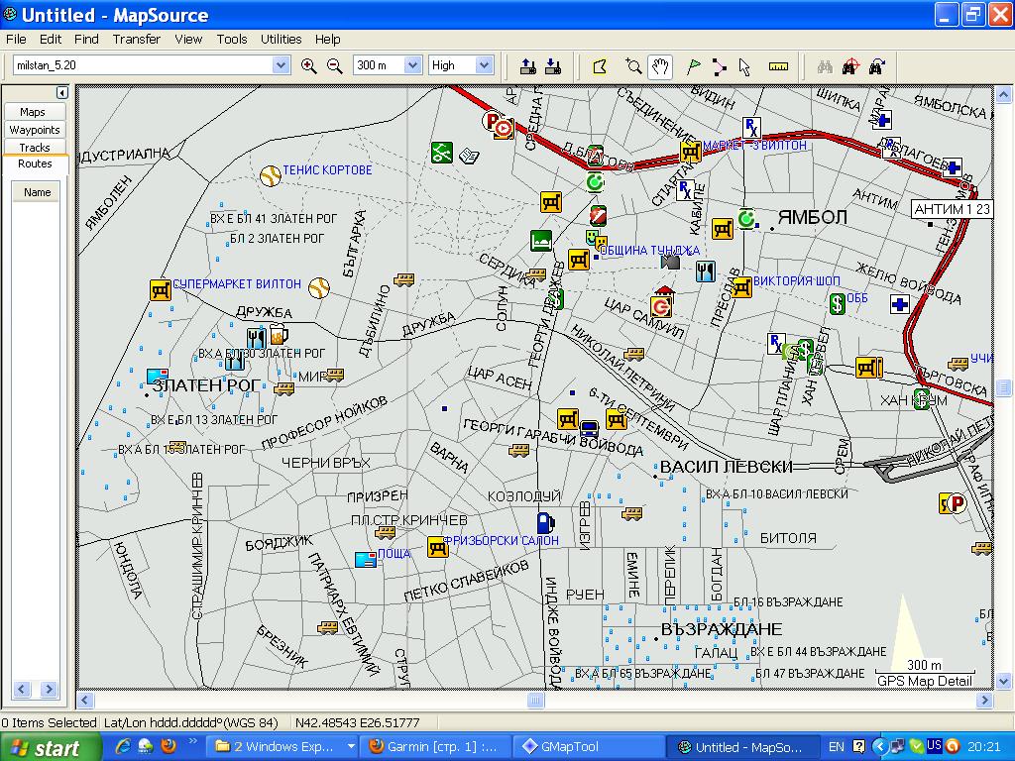Select the Map tool

pos(600,66)
